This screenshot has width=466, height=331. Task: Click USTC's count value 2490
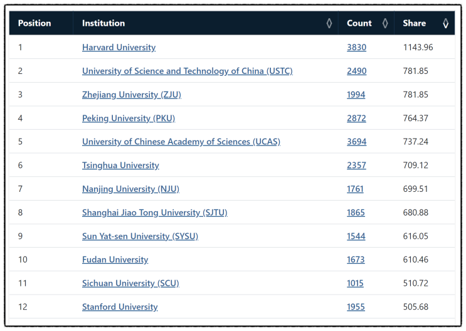(356, 71)
